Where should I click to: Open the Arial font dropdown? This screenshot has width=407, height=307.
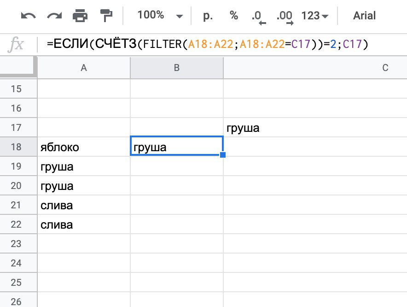point(364,16)
